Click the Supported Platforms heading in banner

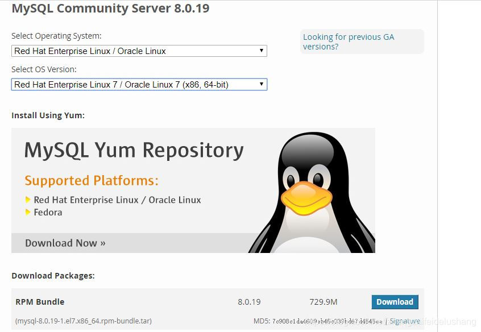point(92,180)
